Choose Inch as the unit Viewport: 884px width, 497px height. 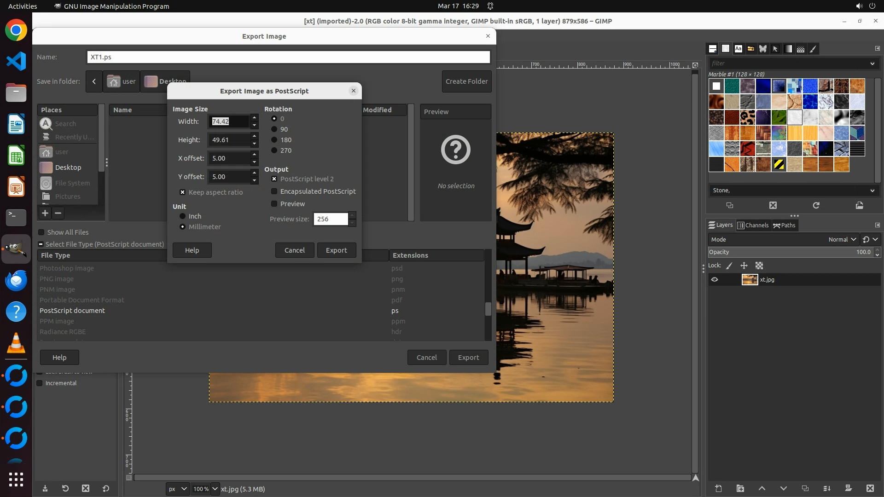point(183,216)
